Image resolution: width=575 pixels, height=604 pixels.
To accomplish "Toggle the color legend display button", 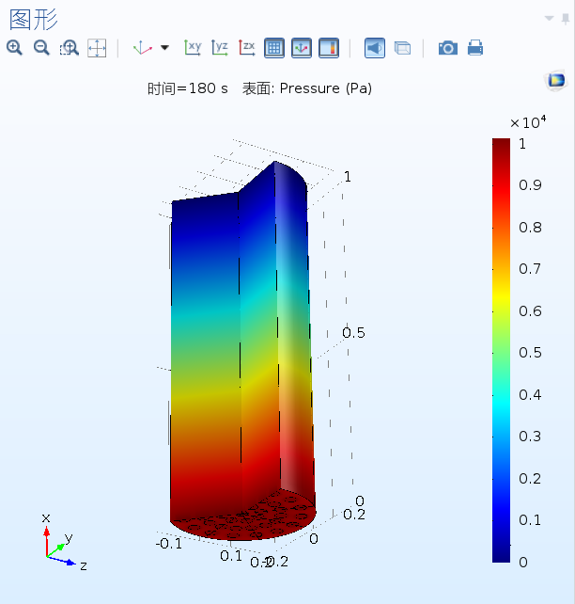I will pyautogui.click(x=329, y=48).
